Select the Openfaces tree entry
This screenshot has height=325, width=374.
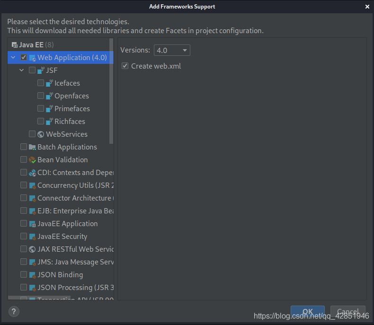(x=71, y=96)
